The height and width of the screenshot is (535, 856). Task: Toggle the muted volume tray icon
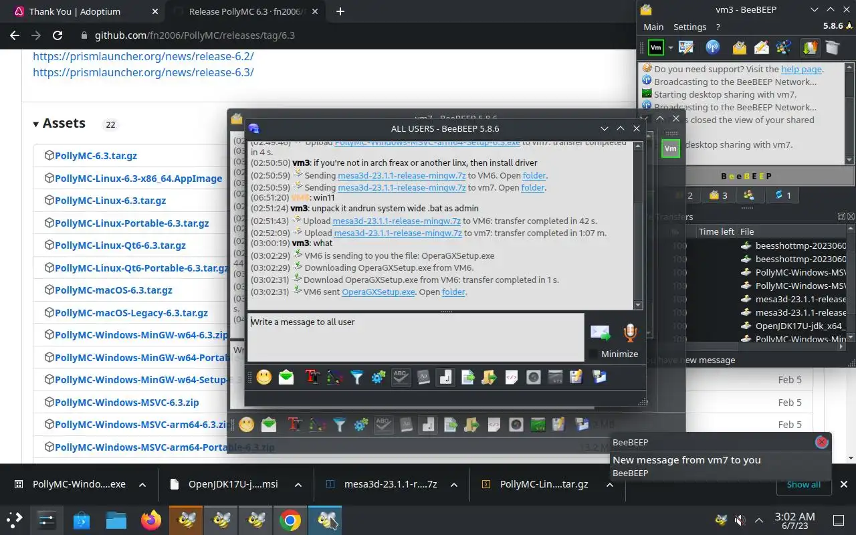coord(740,520)
